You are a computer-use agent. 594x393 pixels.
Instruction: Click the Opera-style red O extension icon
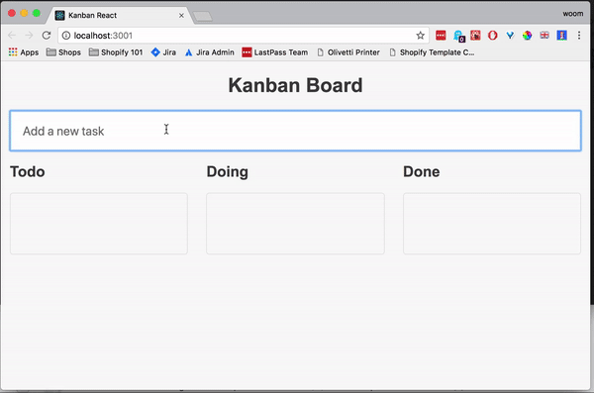coord(492,36)
